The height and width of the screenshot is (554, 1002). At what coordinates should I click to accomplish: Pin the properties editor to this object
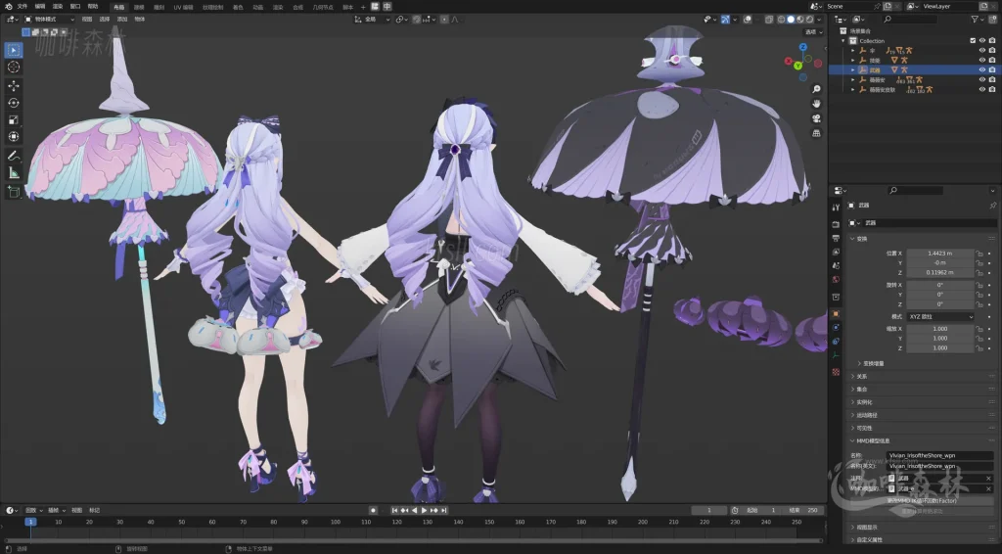point(992,206)
